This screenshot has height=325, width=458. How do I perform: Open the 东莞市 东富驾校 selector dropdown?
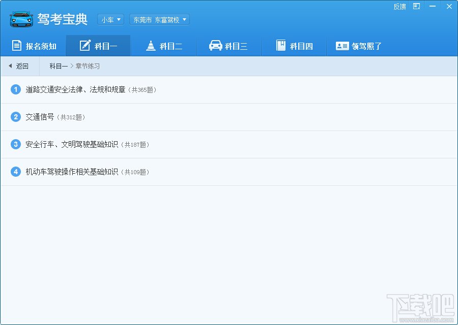(159, 19)
